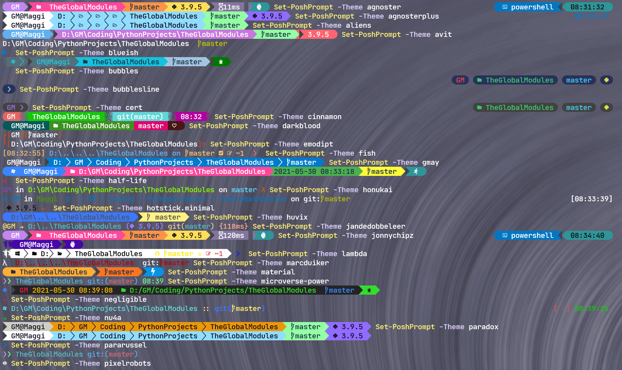Select the folder icon before TheGlobalModules
This screenshot has height=370, width=622.
(38, 7)
